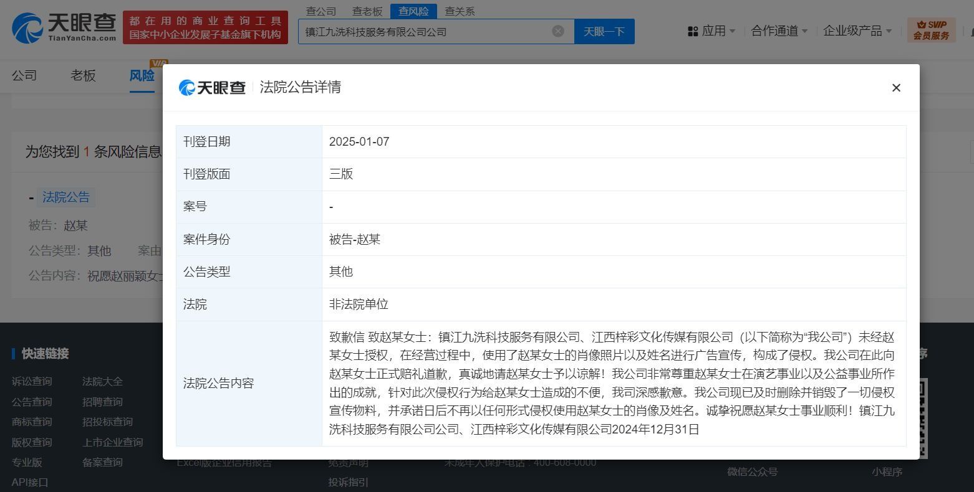Select the 查公司 search tab
The image size is (974, 492).
[x=321, y=11]
